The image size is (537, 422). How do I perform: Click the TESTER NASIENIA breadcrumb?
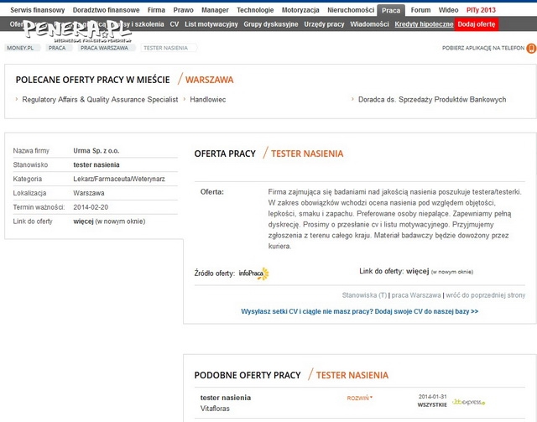pyautogui.click(x=166, y=48)
